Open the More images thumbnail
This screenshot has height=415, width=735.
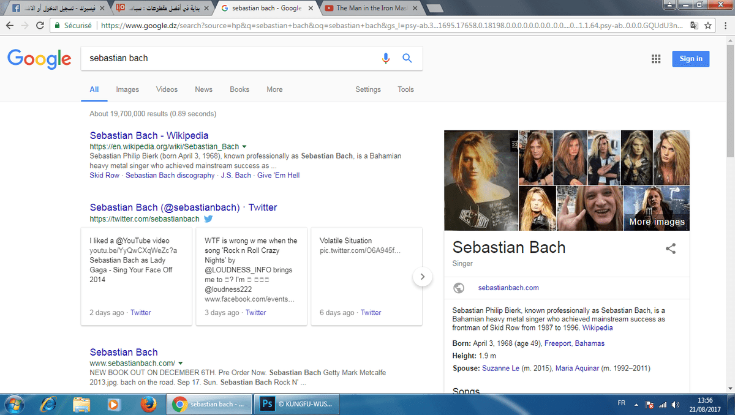click(x=657, y=208)
